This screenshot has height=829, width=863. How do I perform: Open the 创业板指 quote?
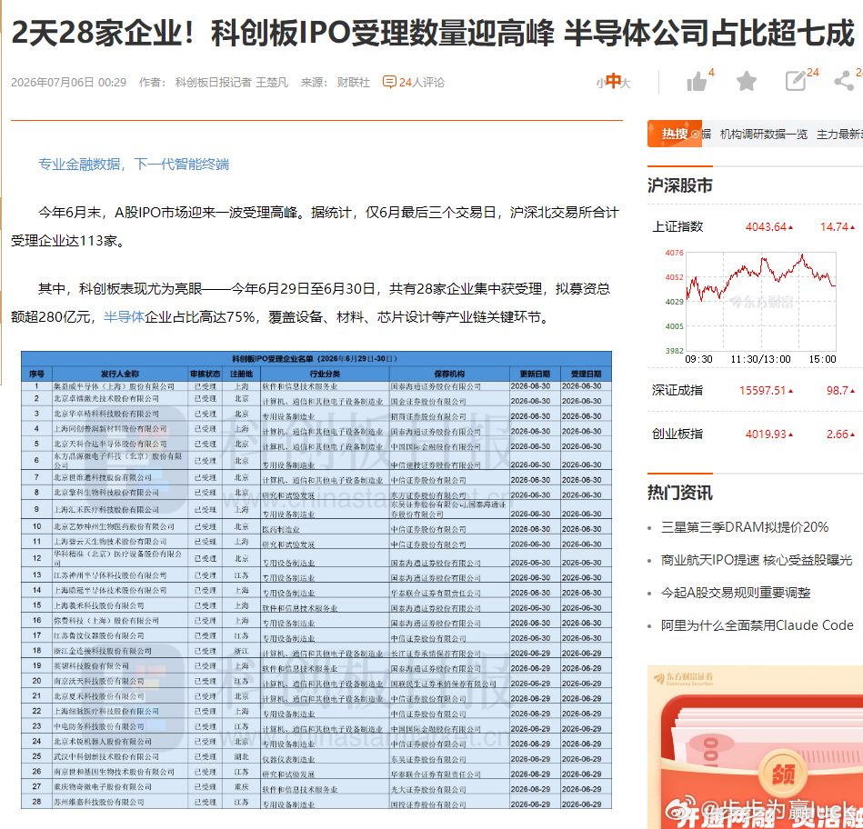click(677, 434)
